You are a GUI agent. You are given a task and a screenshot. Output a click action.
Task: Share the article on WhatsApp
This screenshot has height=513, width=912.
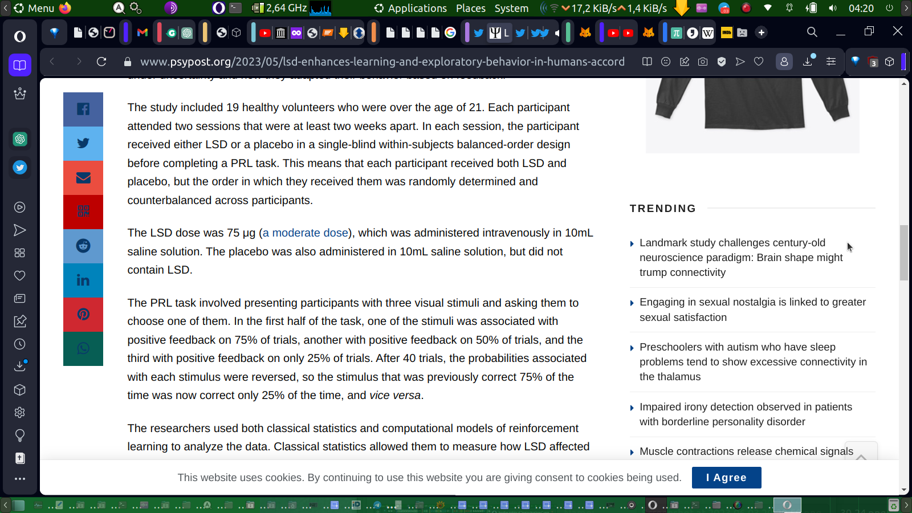83,349
